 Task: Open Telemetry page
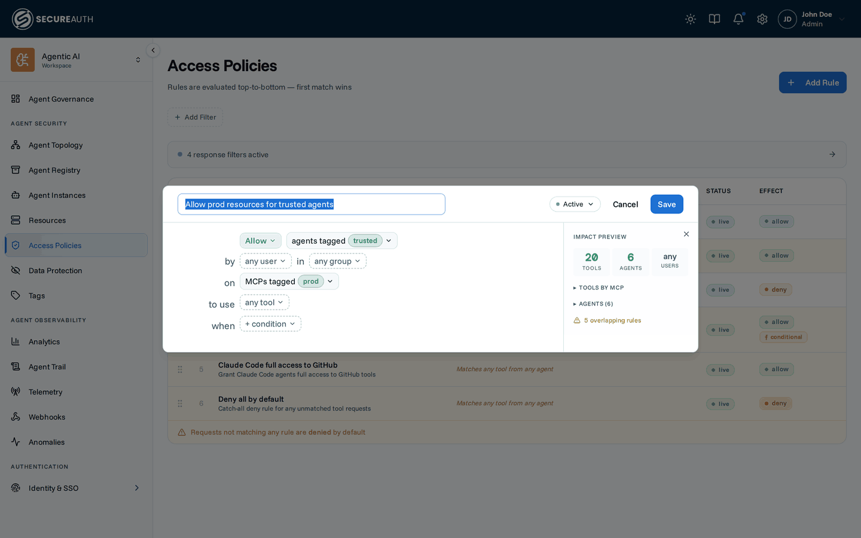tap(77, 392)
